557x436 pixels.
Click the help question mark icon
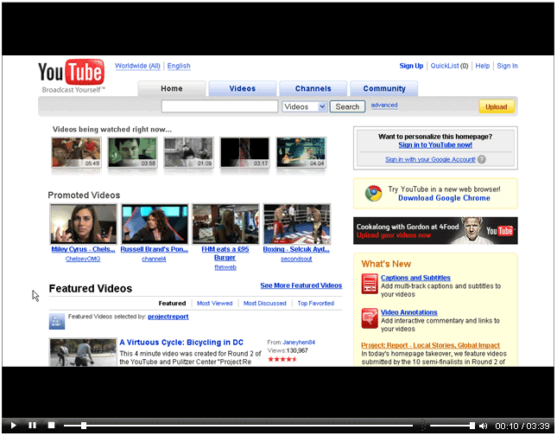(482, 159)
